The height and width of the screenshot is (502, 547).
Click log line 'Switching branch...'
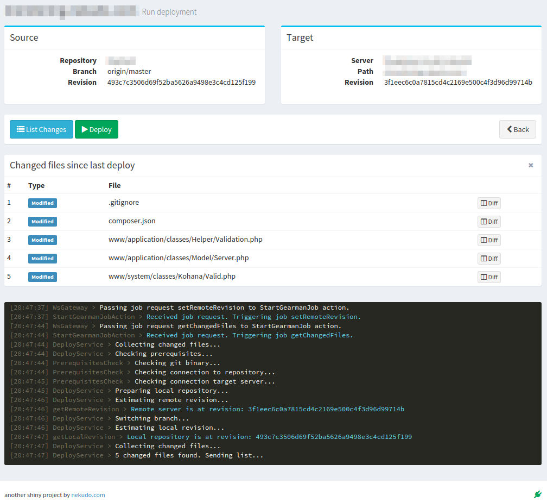(152, 418)
